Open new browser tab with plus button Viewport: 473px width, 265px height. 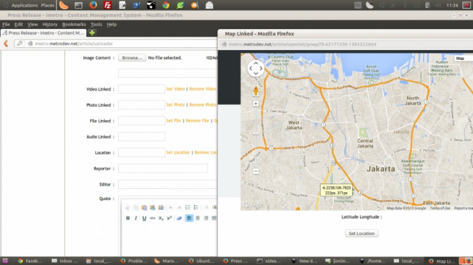[92, 32]
